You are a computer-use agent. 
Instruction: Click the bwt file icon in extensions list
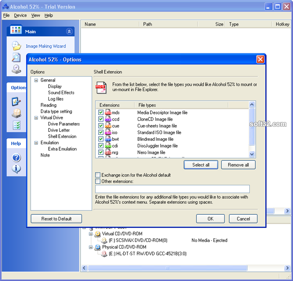(x=108, y=139)
